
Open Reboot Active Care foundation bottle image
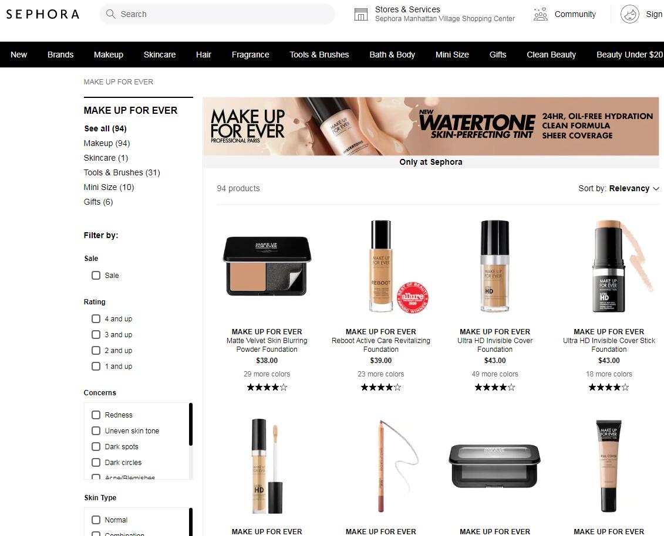[380, 266]
